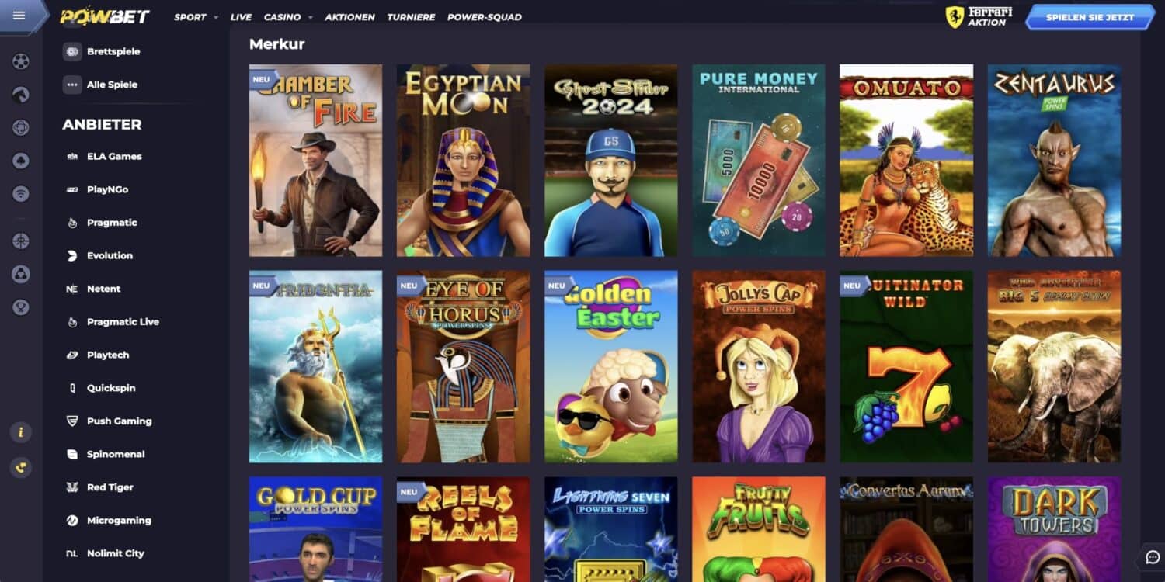Image resolution: width=1165 pixels, height=582 pixels.
Task: Click the yellow info icon in sidebar
Action: (x=21, y=432)
